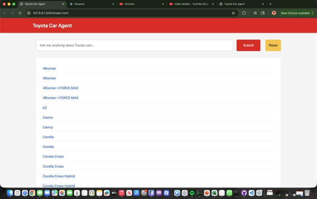Open Photos app in the dock
The height and width of the screenshot is (199, 317).
click(62, 193)
